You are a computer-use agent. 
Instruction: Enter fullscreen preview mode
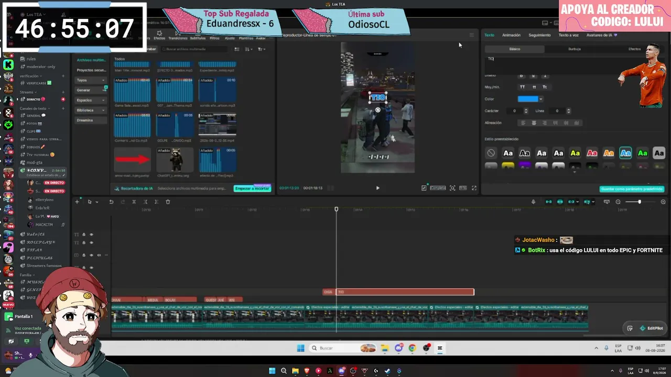click(x=474, y=188)
